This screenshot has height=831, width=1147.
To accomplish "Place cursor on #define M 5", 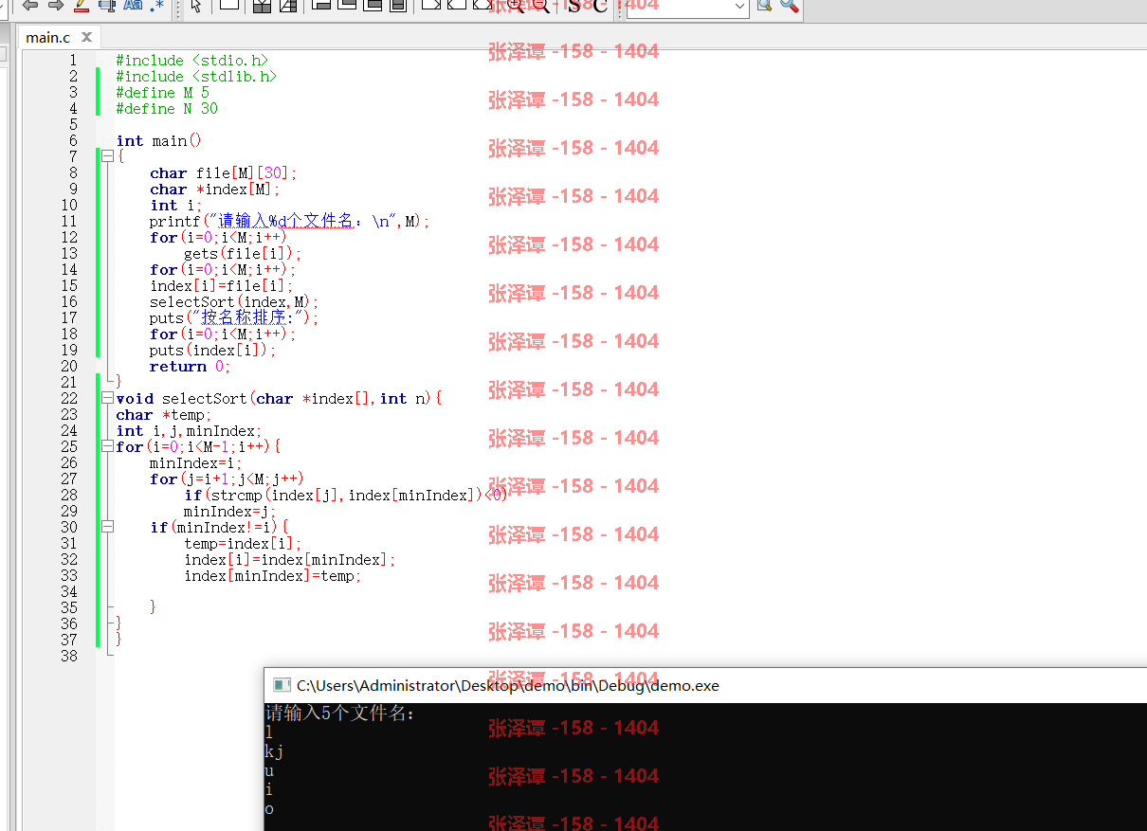I will coord(162,93).
